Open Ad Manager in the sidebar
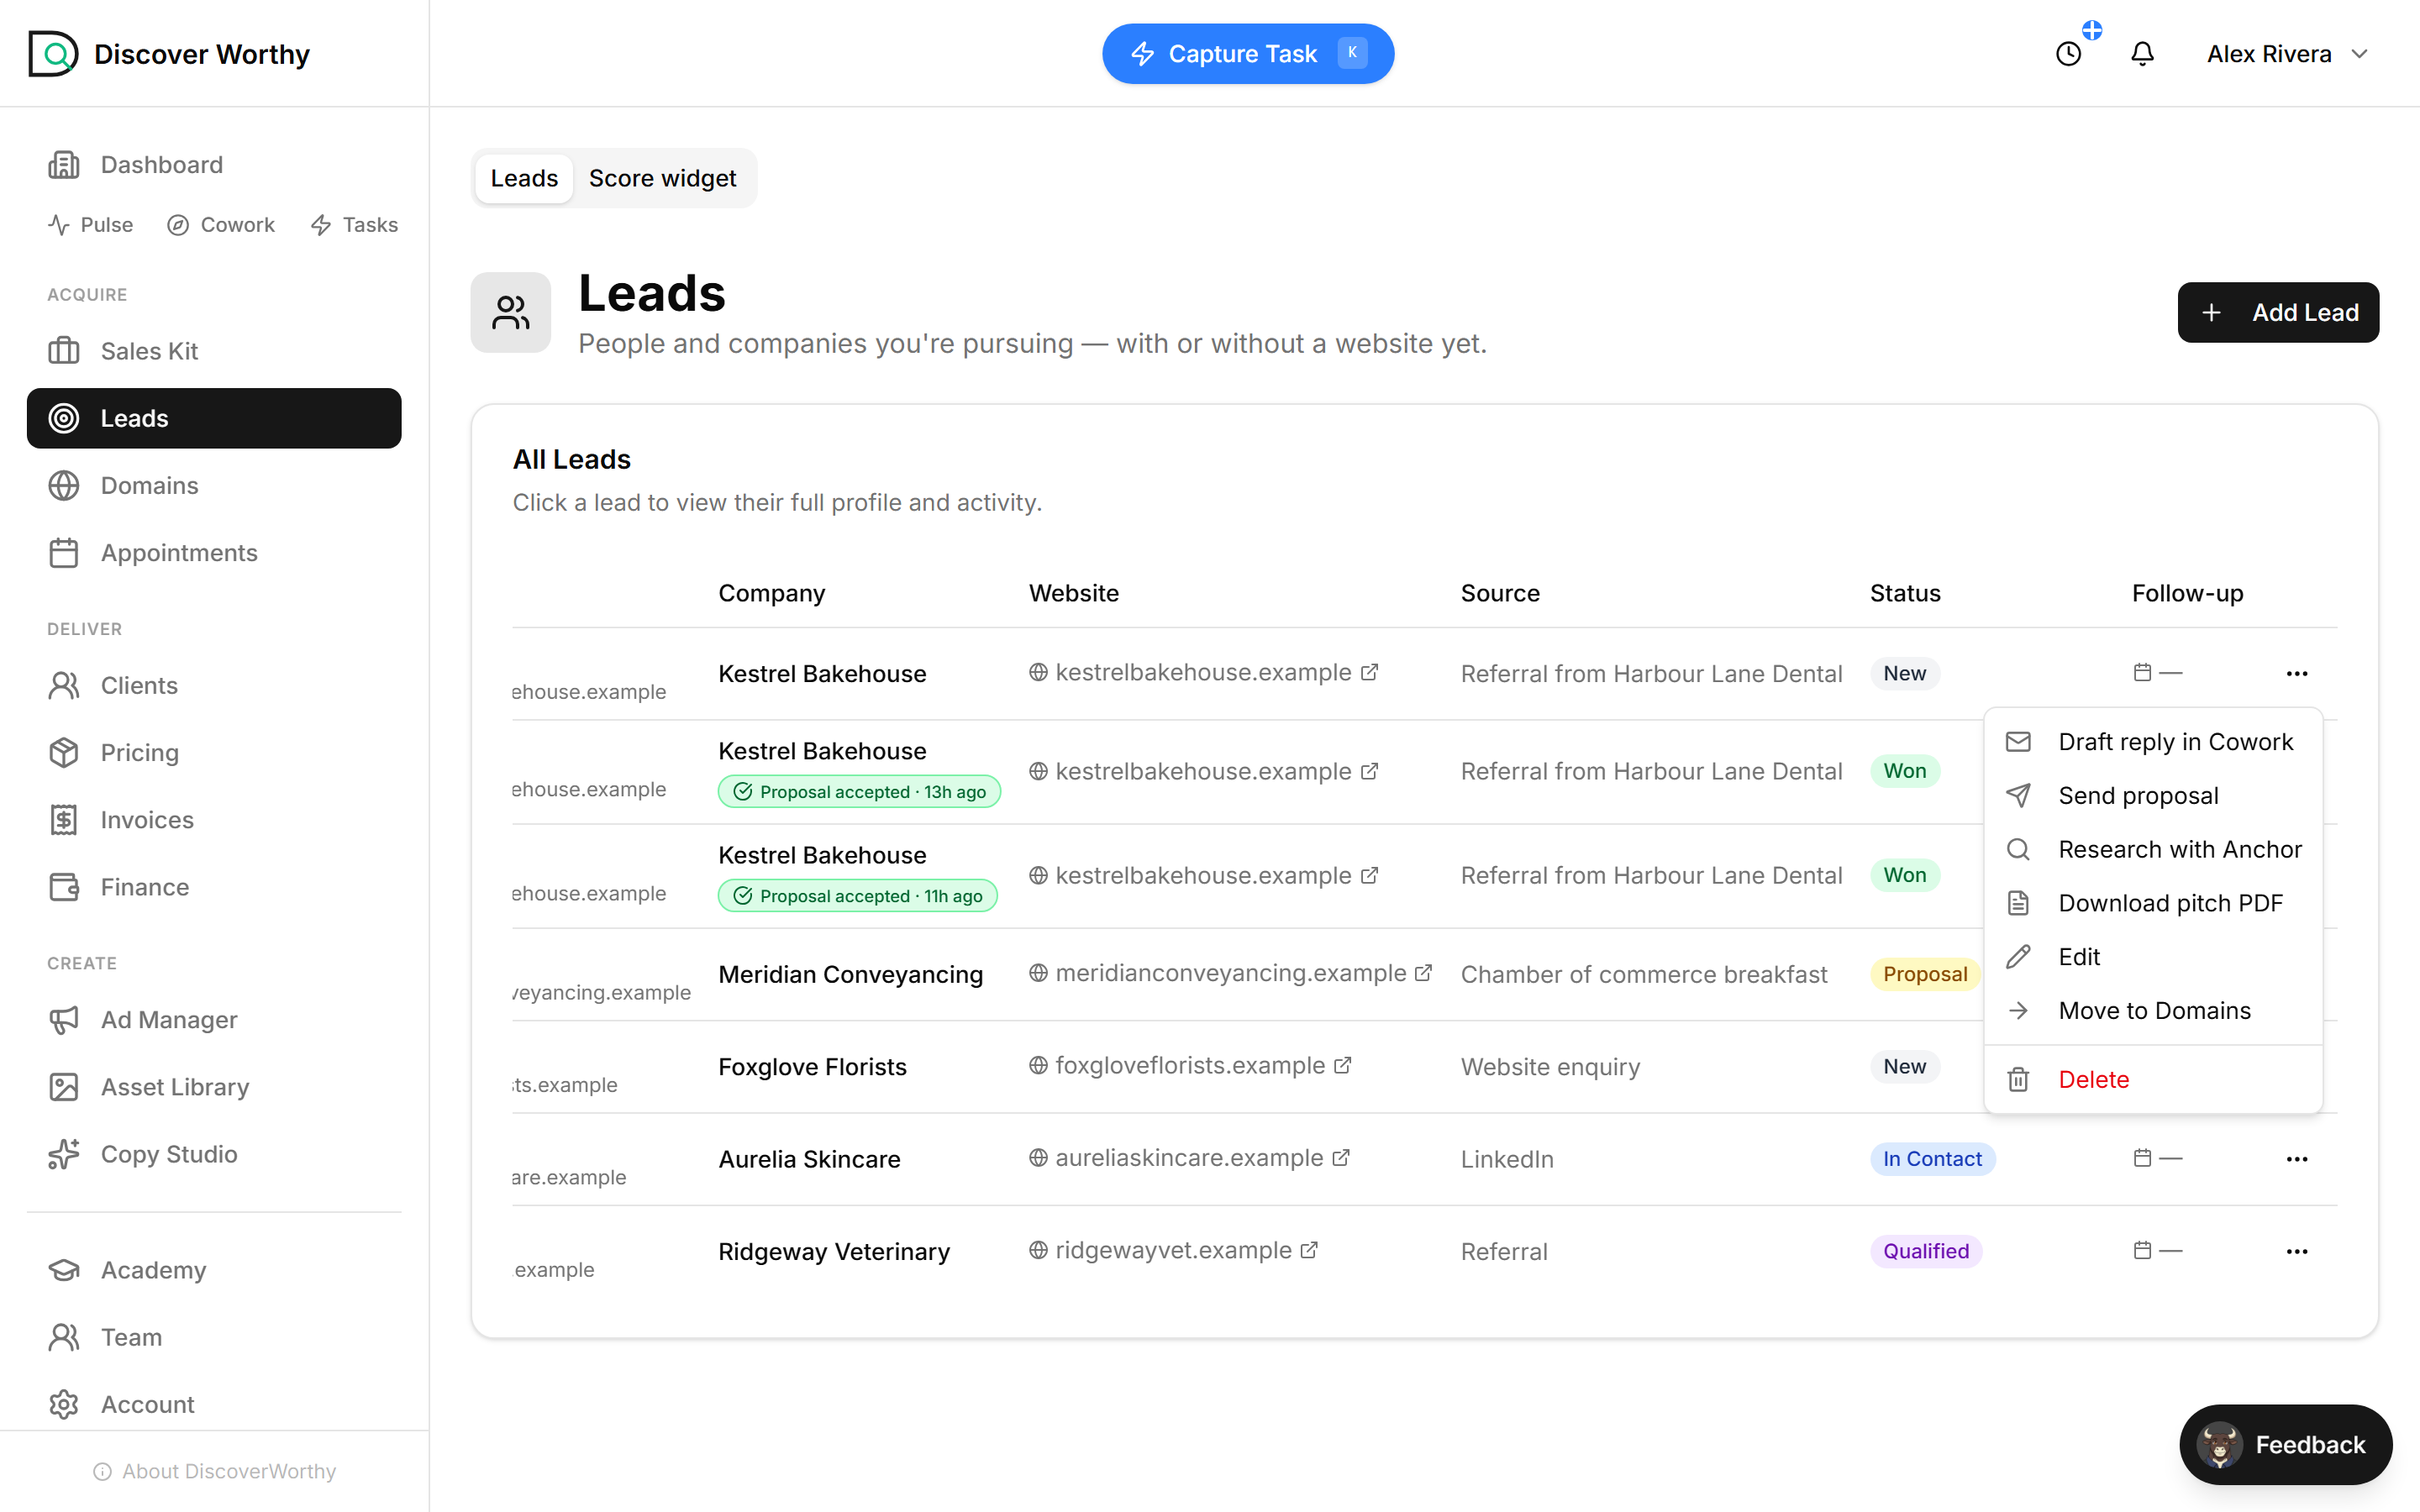Image resolution: width=2420 pixels, height=1512 pixels. coord(214,1020)
